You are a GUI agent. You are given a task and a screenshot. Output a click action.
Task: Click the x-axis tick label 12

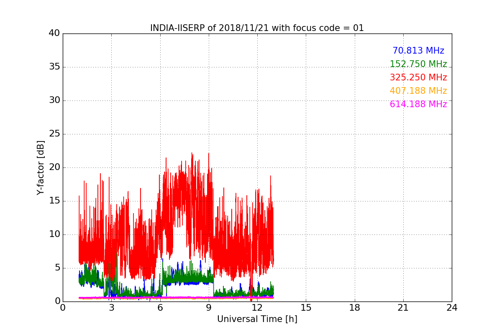[257, 307]
